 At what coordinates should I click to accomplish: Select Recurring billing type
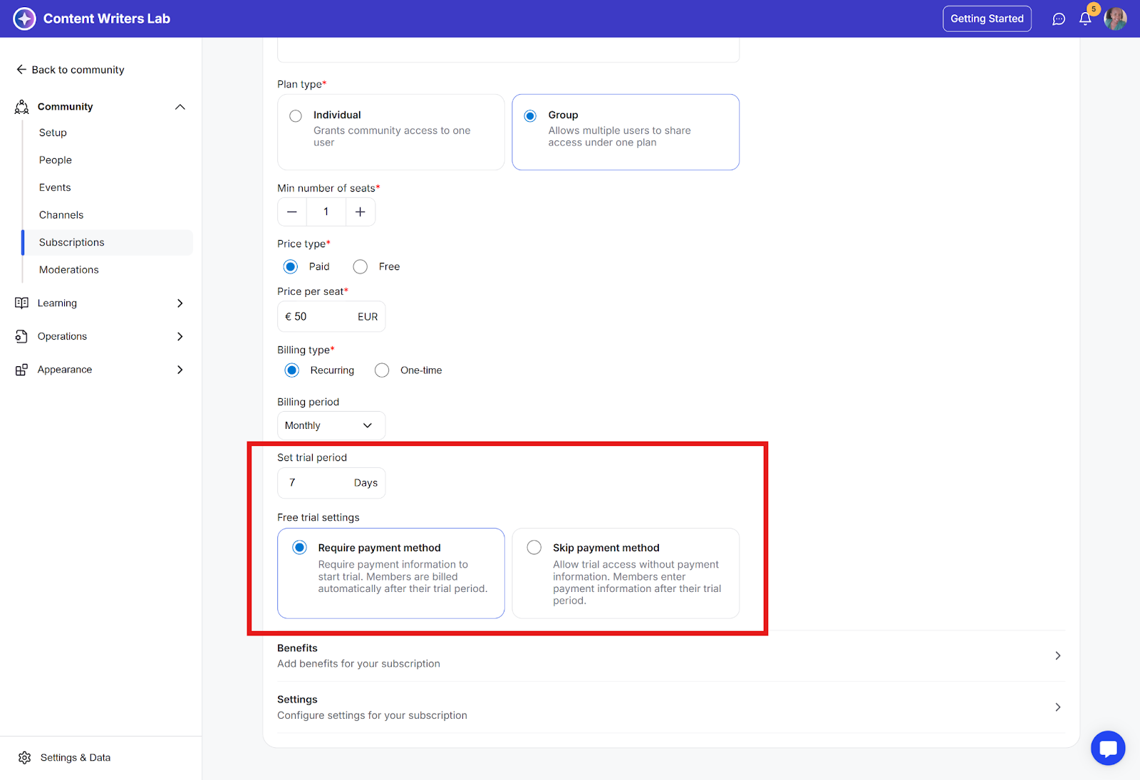(292, 370)
